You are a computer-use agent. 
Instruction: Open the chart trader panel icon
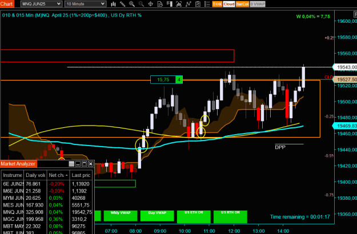pyautogui.click(x=170, y=4)
